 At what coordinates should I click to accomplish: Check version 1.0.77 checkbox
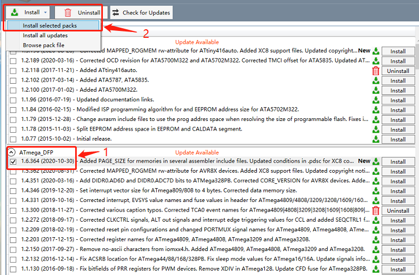pos(13,139)
